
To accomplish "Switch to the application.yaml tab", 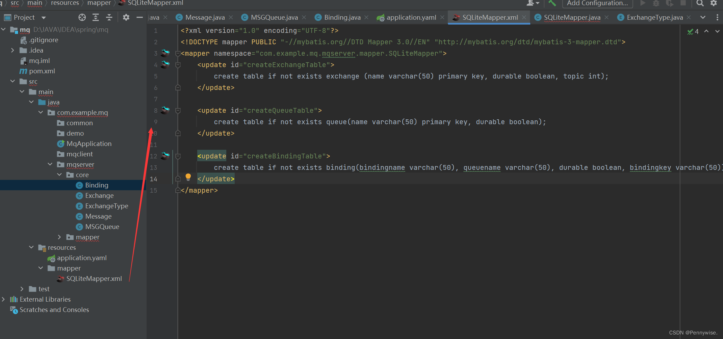I will click(x=411, y=17).
